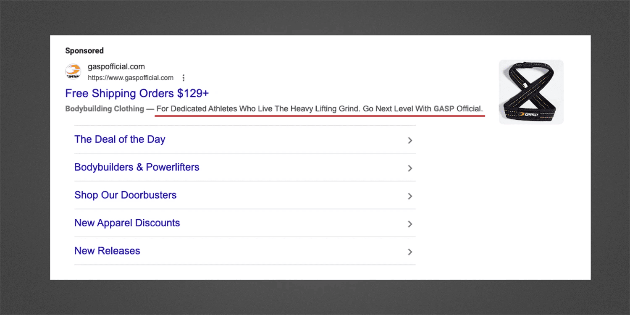Open Shop Our Doorbusters sitelink
Image resolution: width=630 pixels, height=315 pixels.
point(125,195)
